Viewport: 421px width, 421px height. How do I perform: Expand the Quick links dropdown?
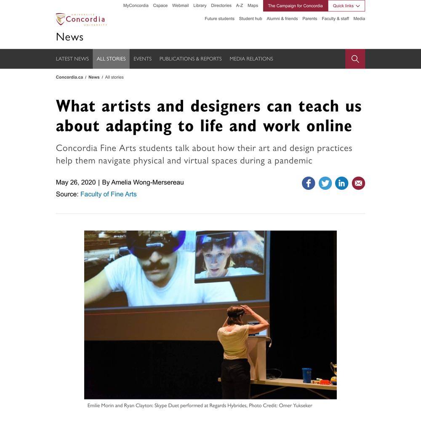click(346, 5)
